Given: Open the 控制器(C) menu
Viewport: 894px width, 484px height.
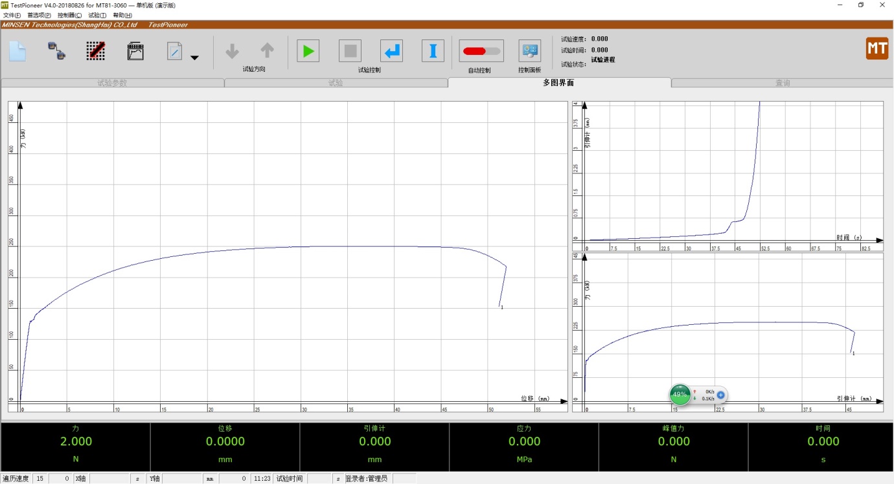Looking at the screenshot, I should pos(69,15).
